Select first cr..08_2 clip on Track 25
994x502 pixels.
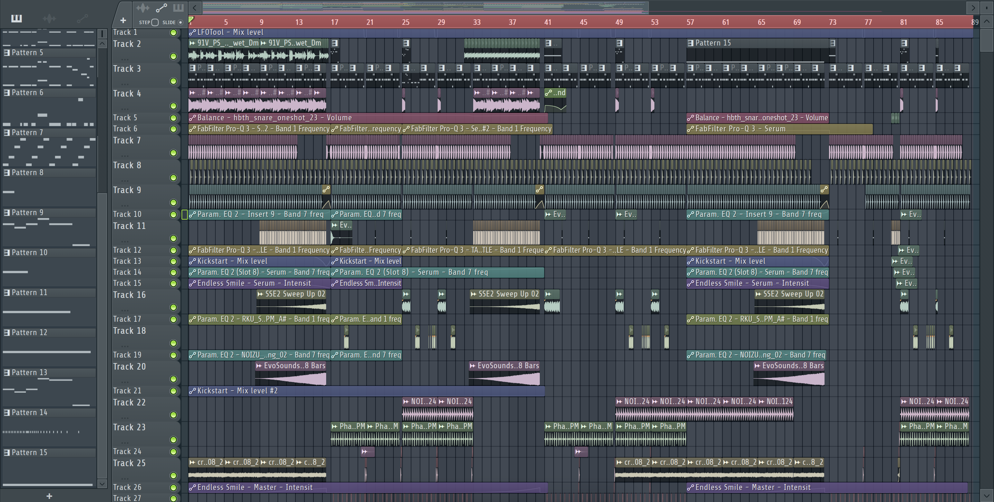coord(206,470)
